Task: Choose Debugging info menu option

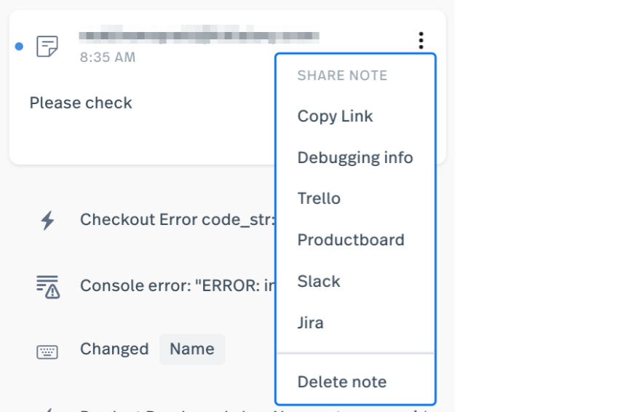Action: coord(355,158)
